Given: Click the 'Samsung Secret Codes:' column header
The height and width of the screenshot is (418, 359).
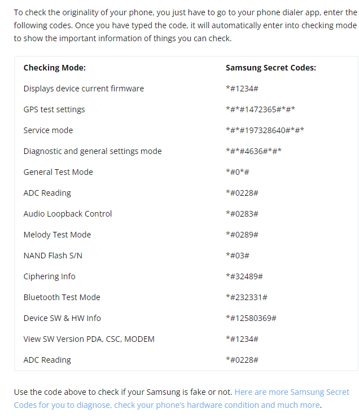Looking at the screenshot, I should click(270, 68).
